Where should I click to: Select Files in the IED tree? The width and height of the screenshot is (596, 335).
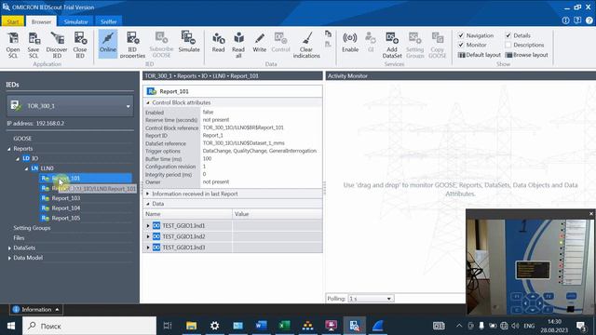click(x=19, y=238)
